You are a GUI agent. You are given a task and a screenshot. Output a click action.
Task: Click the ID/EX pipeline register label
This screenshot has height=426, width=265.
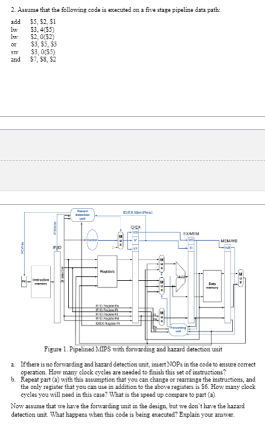pyautogui.click(x=136, y=227)
